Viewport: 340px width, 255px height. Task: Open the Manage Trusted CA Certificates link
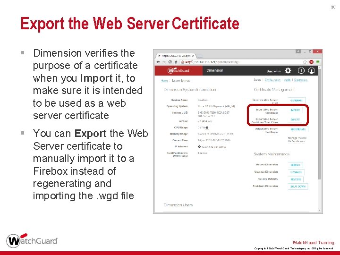(297, 140)
